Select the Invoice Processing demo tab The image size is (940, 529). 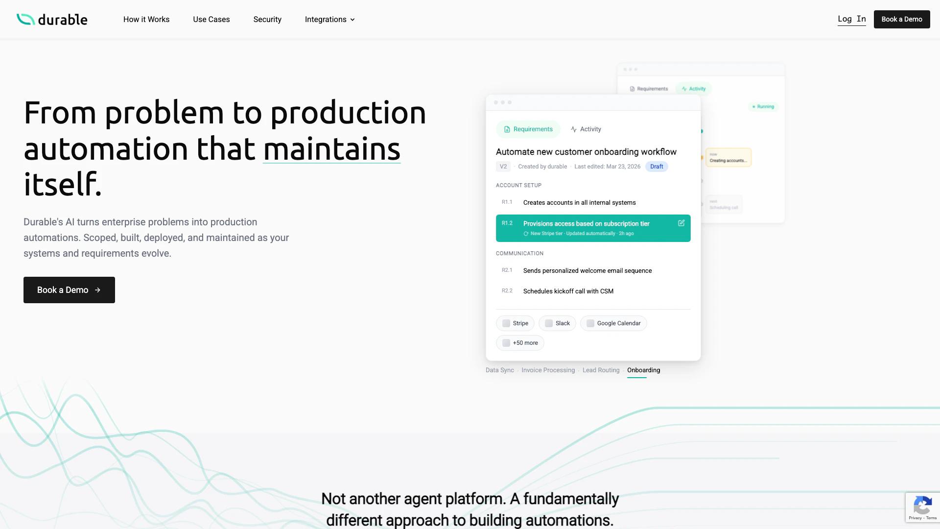click(548, 370)
